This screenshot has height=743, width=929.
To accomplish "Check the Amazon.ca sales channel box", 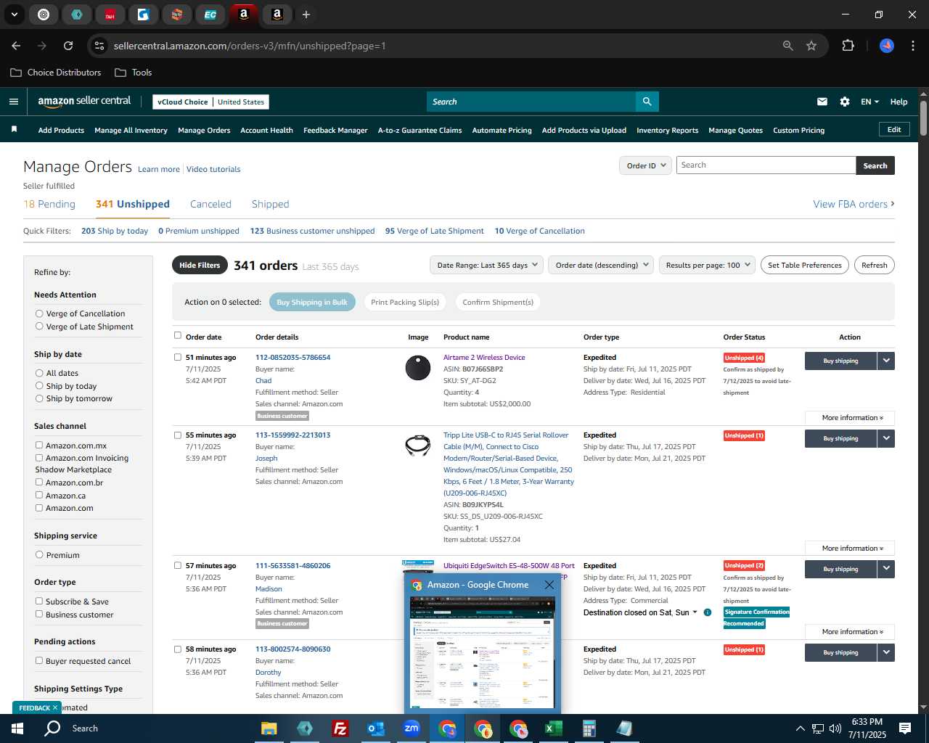I will [39, 496].
